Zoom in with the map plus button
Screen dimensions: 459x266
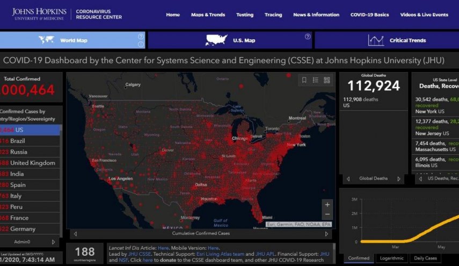point(327,205)
